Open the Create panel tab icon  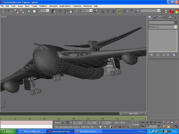click(150, 17)
